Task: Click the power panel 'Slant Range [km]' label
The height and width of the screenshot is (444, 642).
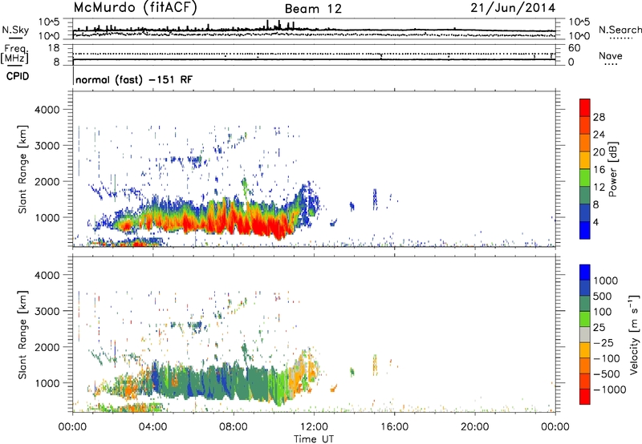Action: click(x=23, y=169)
